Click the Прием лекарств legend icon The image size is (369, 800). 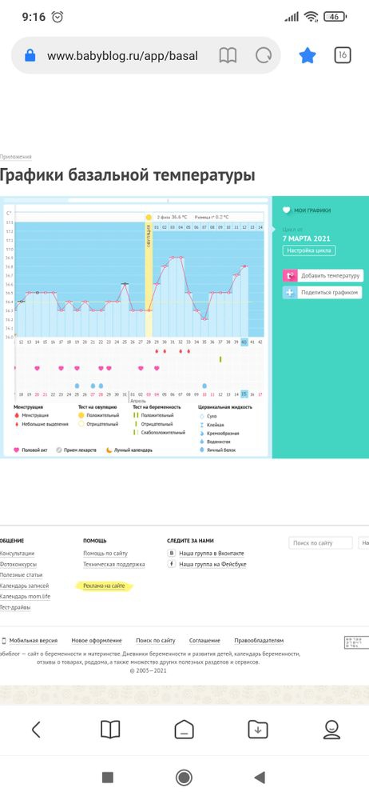click(x=58, y=450)
